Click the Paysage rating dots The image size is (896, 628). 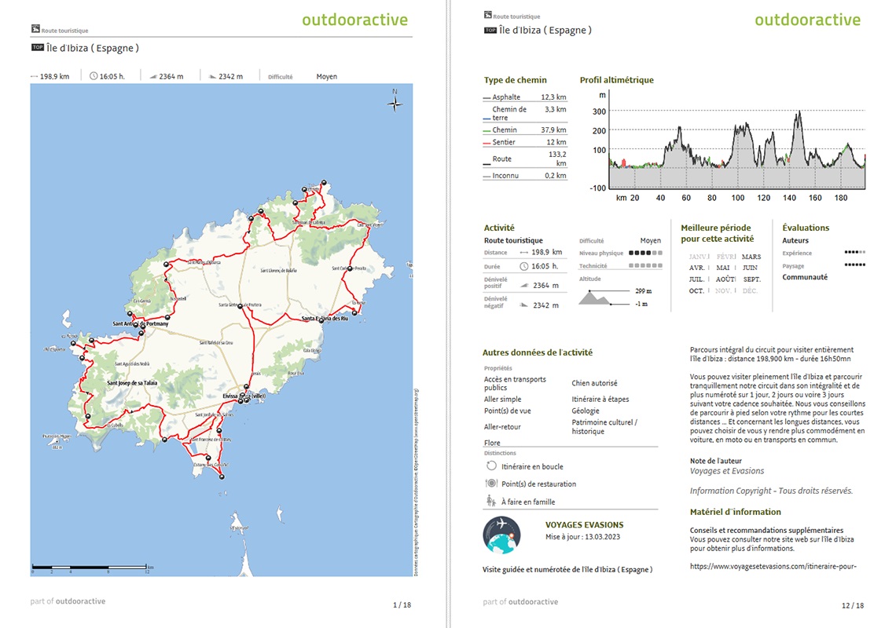coord(855,265)
